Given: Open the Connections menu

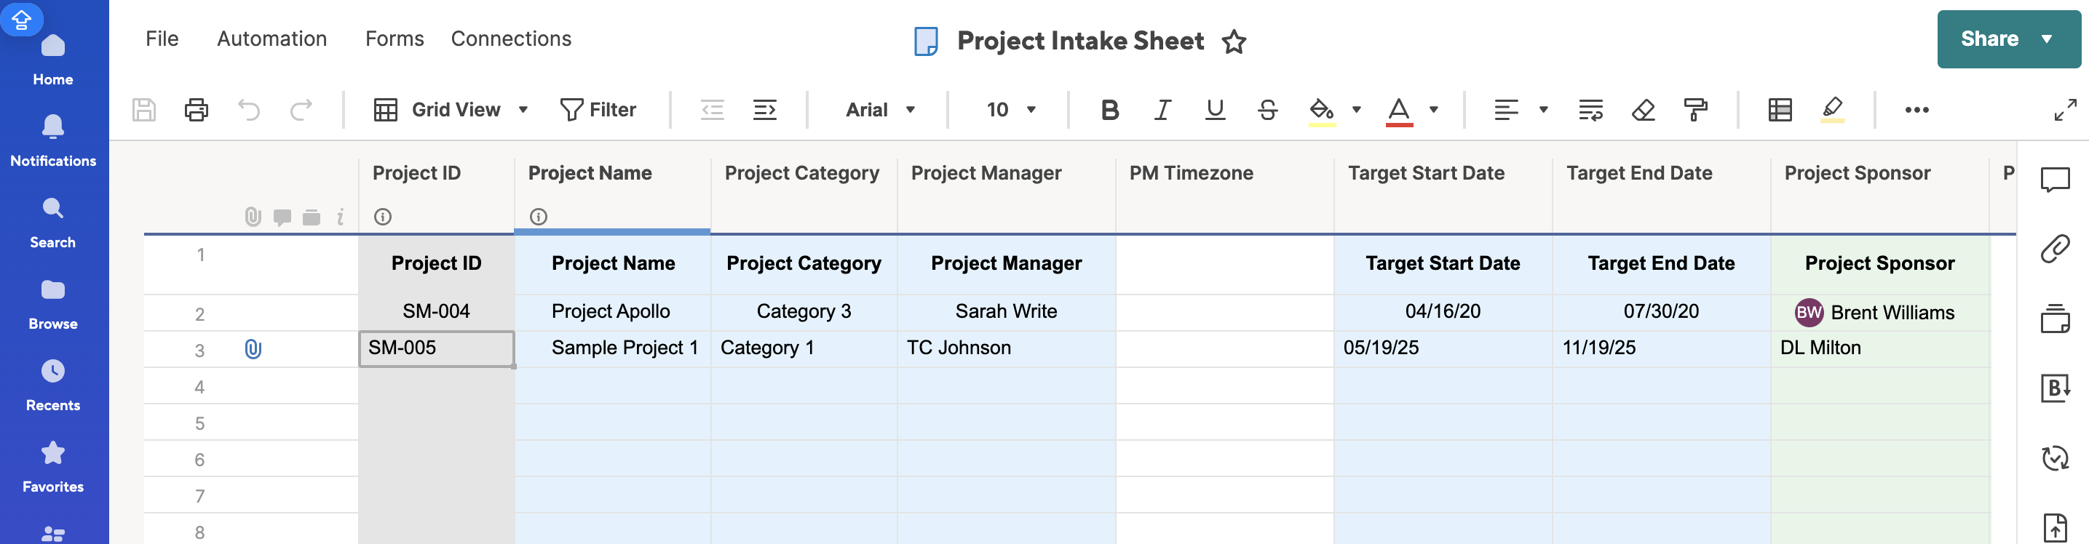Looking at the screenshot, I should (511, 38).
